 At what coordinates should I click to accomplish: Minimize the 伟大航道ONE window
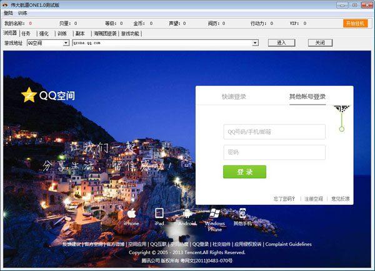342,5
